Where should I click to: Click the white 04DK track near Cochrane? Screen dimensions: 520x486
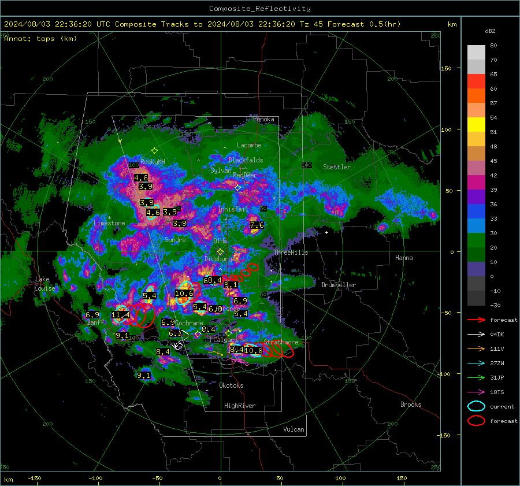pyautogui.click(x=180, y=340)
